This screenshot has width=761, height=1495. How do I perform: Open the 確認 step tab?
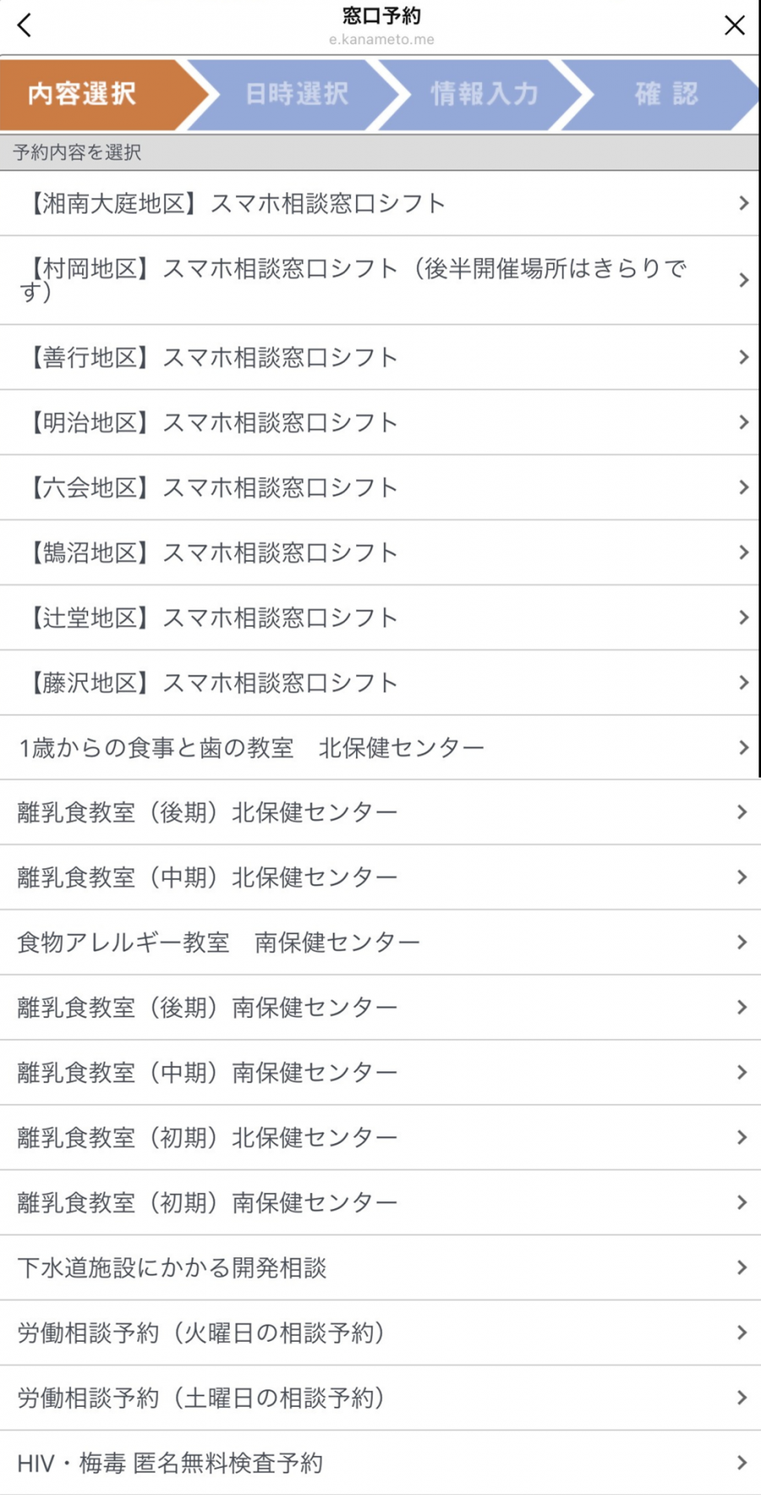point(666,94)
